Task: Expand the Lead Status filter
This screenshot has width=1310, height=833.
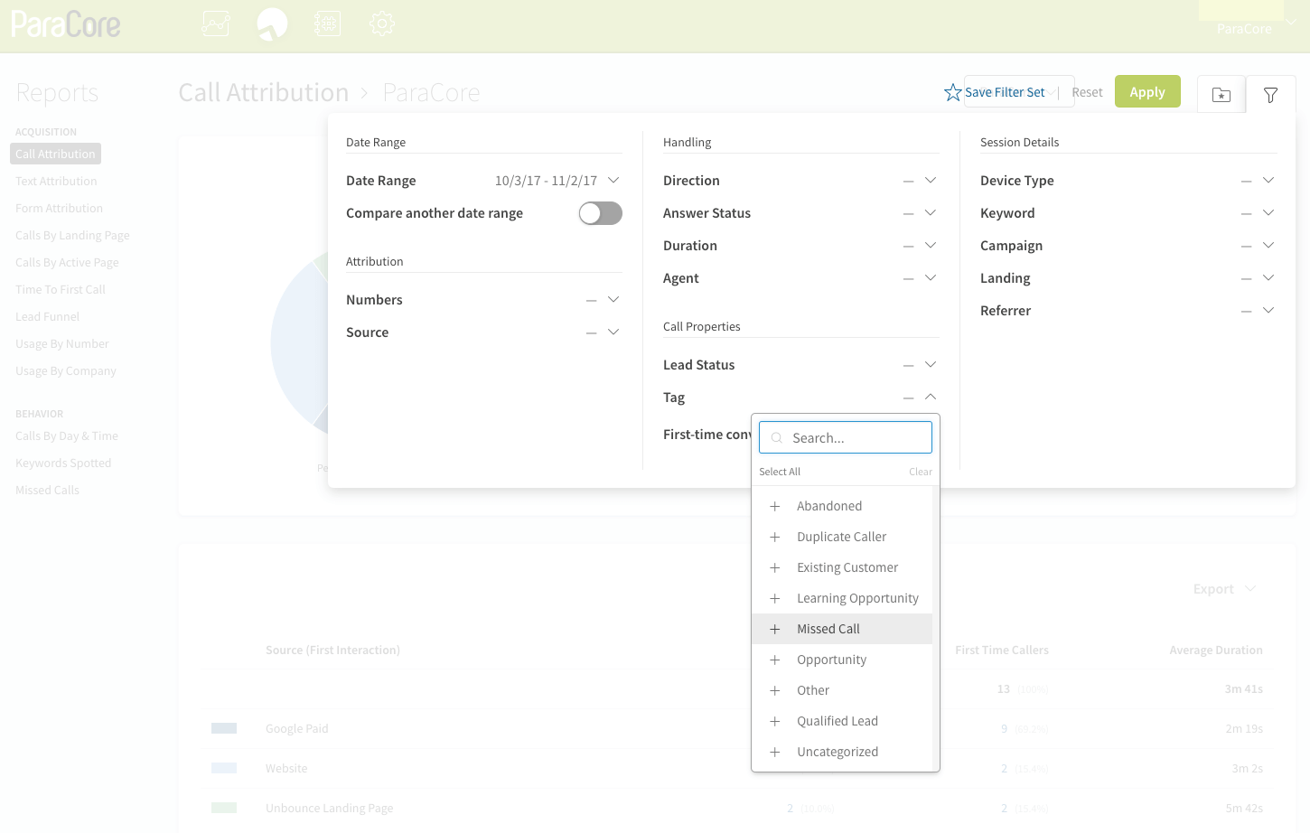Action: (x=931, y=364)
